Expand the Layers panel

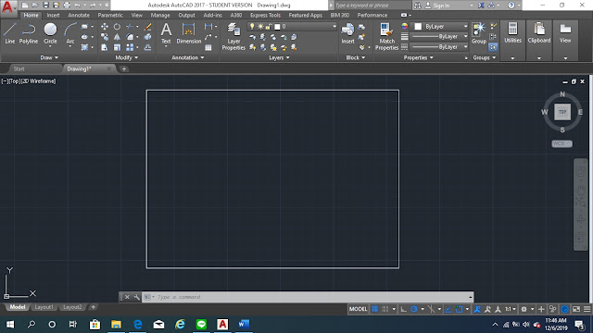279,57
